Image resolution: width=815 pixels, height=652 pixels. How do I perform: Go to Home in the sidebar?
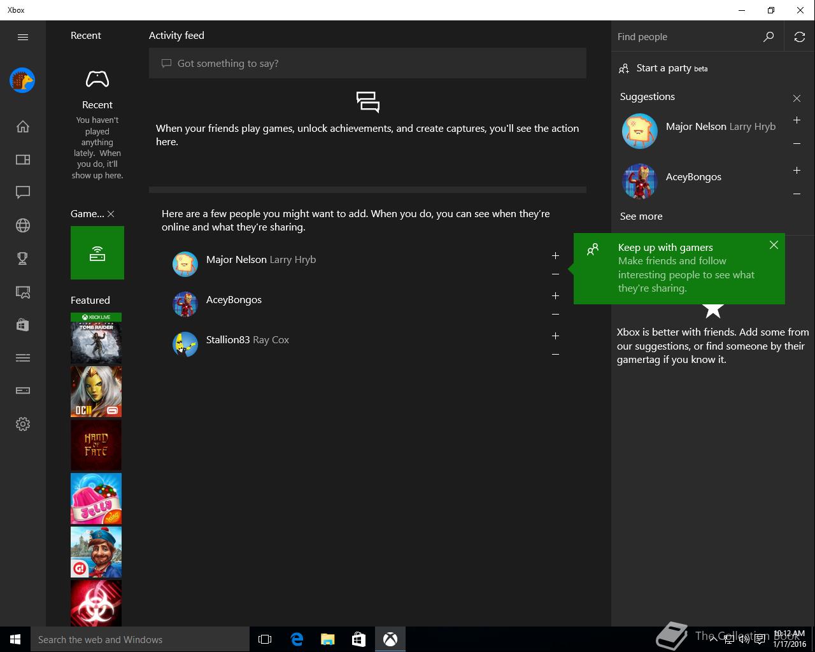tap(23, 126)
